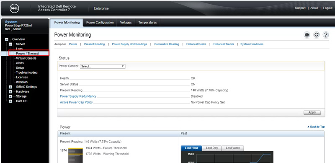Open help via the question mark icon
The width and height of the screenshot is (335, 163).
tap(326, 35)
